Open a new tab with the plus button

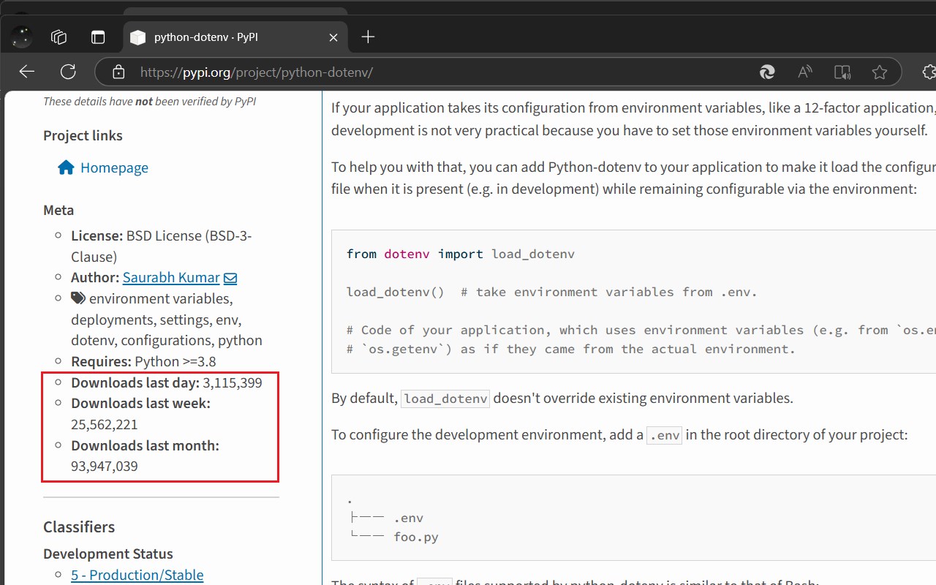pos(368,37)
